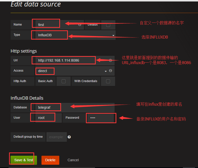Click the info icon beside Access dropdown

pyautogui.click(x=111, y=71)
